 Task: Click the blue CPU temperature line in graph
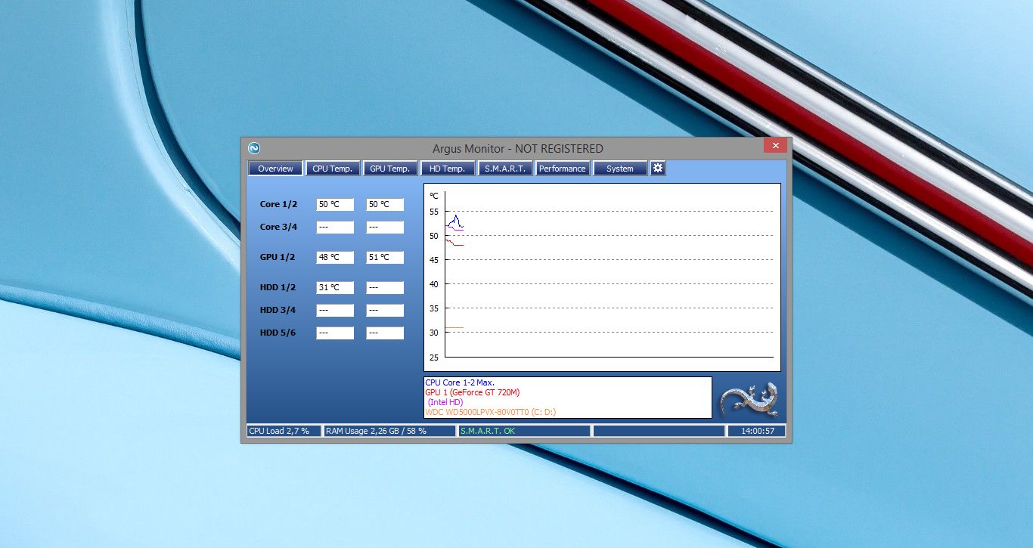coord(455,222)
